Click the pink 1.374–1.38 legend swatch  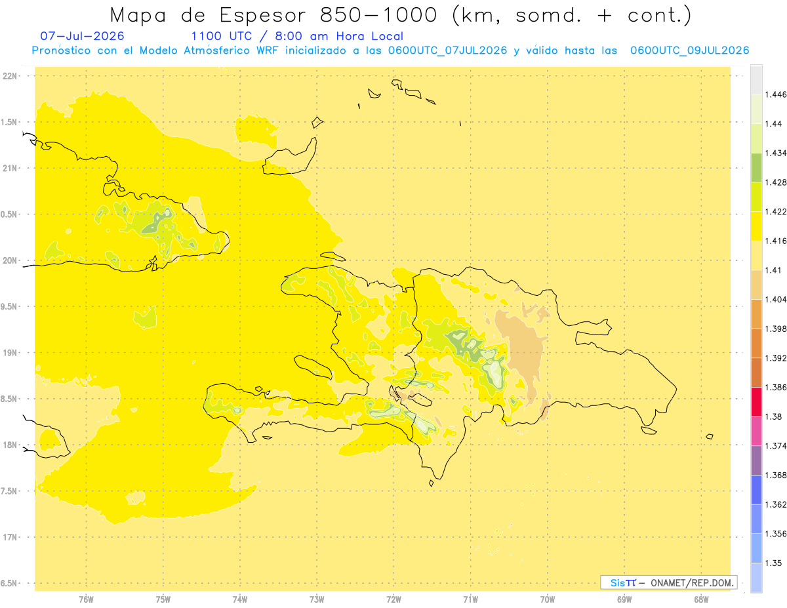pos(756,431)
